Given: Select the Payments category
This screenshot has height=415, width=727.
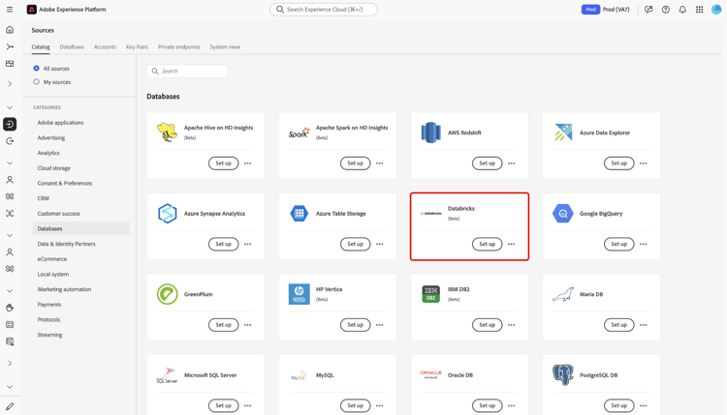Looking at the screenshot, I should [x=49, y=305].
